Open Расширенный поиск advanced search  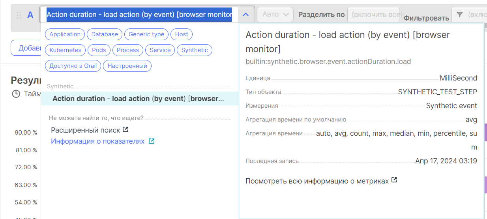[x=86, y=130]
